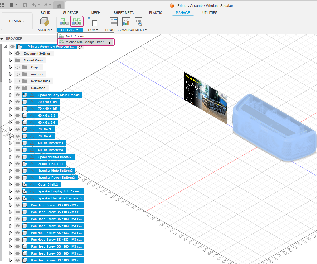Switch to the SOLID tab
Screen dimensions: 317x264
45,13
